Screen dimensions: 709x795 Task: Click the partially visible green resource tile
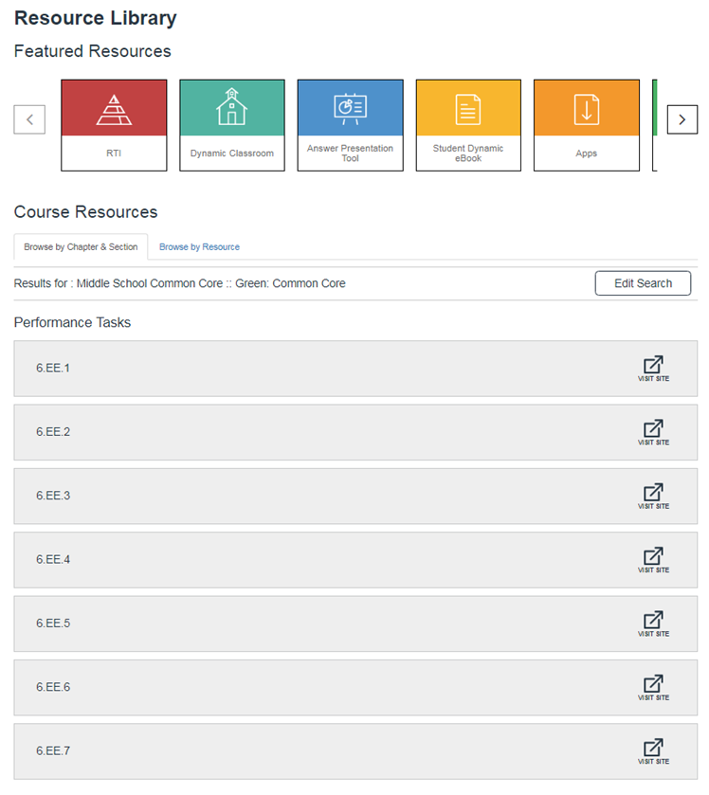coord(655,123)
